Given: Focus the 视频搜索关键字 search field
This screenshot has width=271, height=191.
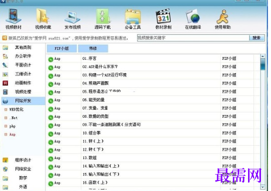Looking at the screenshot, I should pos(193,38).
